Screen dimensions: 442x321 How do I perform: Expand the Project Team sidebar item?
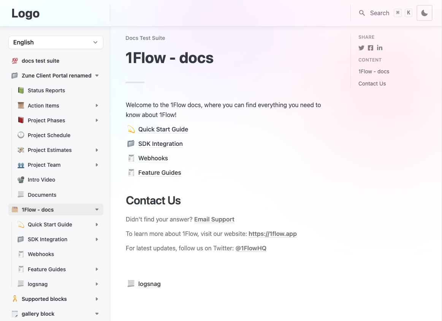point(97,165)
